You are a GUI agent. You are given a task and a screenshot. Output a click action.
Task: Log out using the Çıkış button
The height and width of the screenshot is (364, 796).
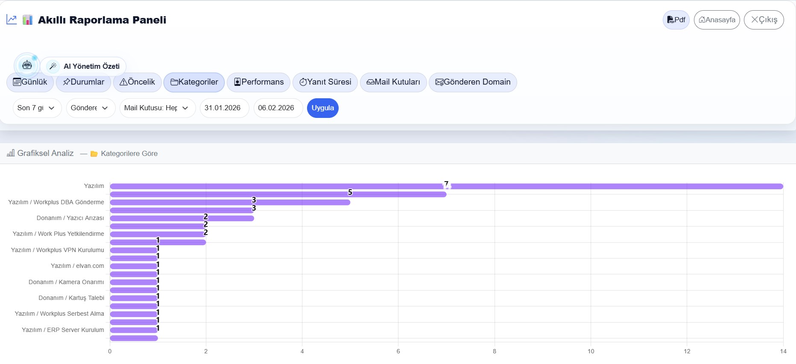pyautogui.click(x=764, y=20)
